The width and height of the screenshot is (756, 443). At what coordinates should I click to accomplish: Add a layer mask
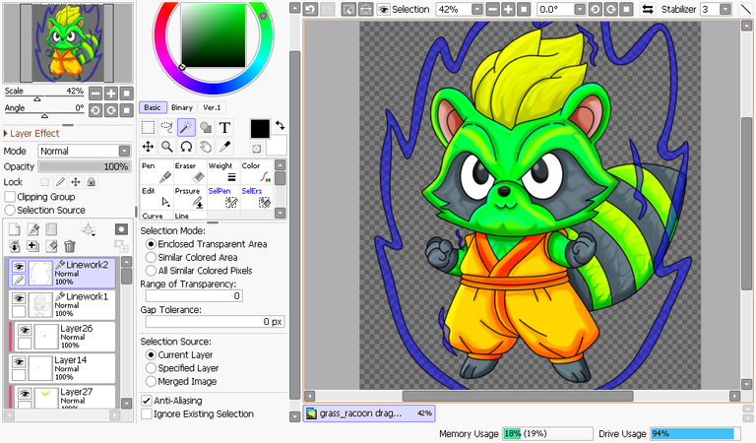(121, 229)
